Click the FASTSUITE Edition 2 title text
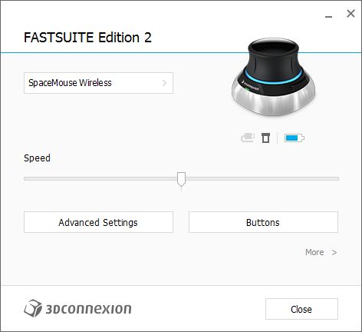The height and width of the screenshot is (332, 362). point(87,38)
